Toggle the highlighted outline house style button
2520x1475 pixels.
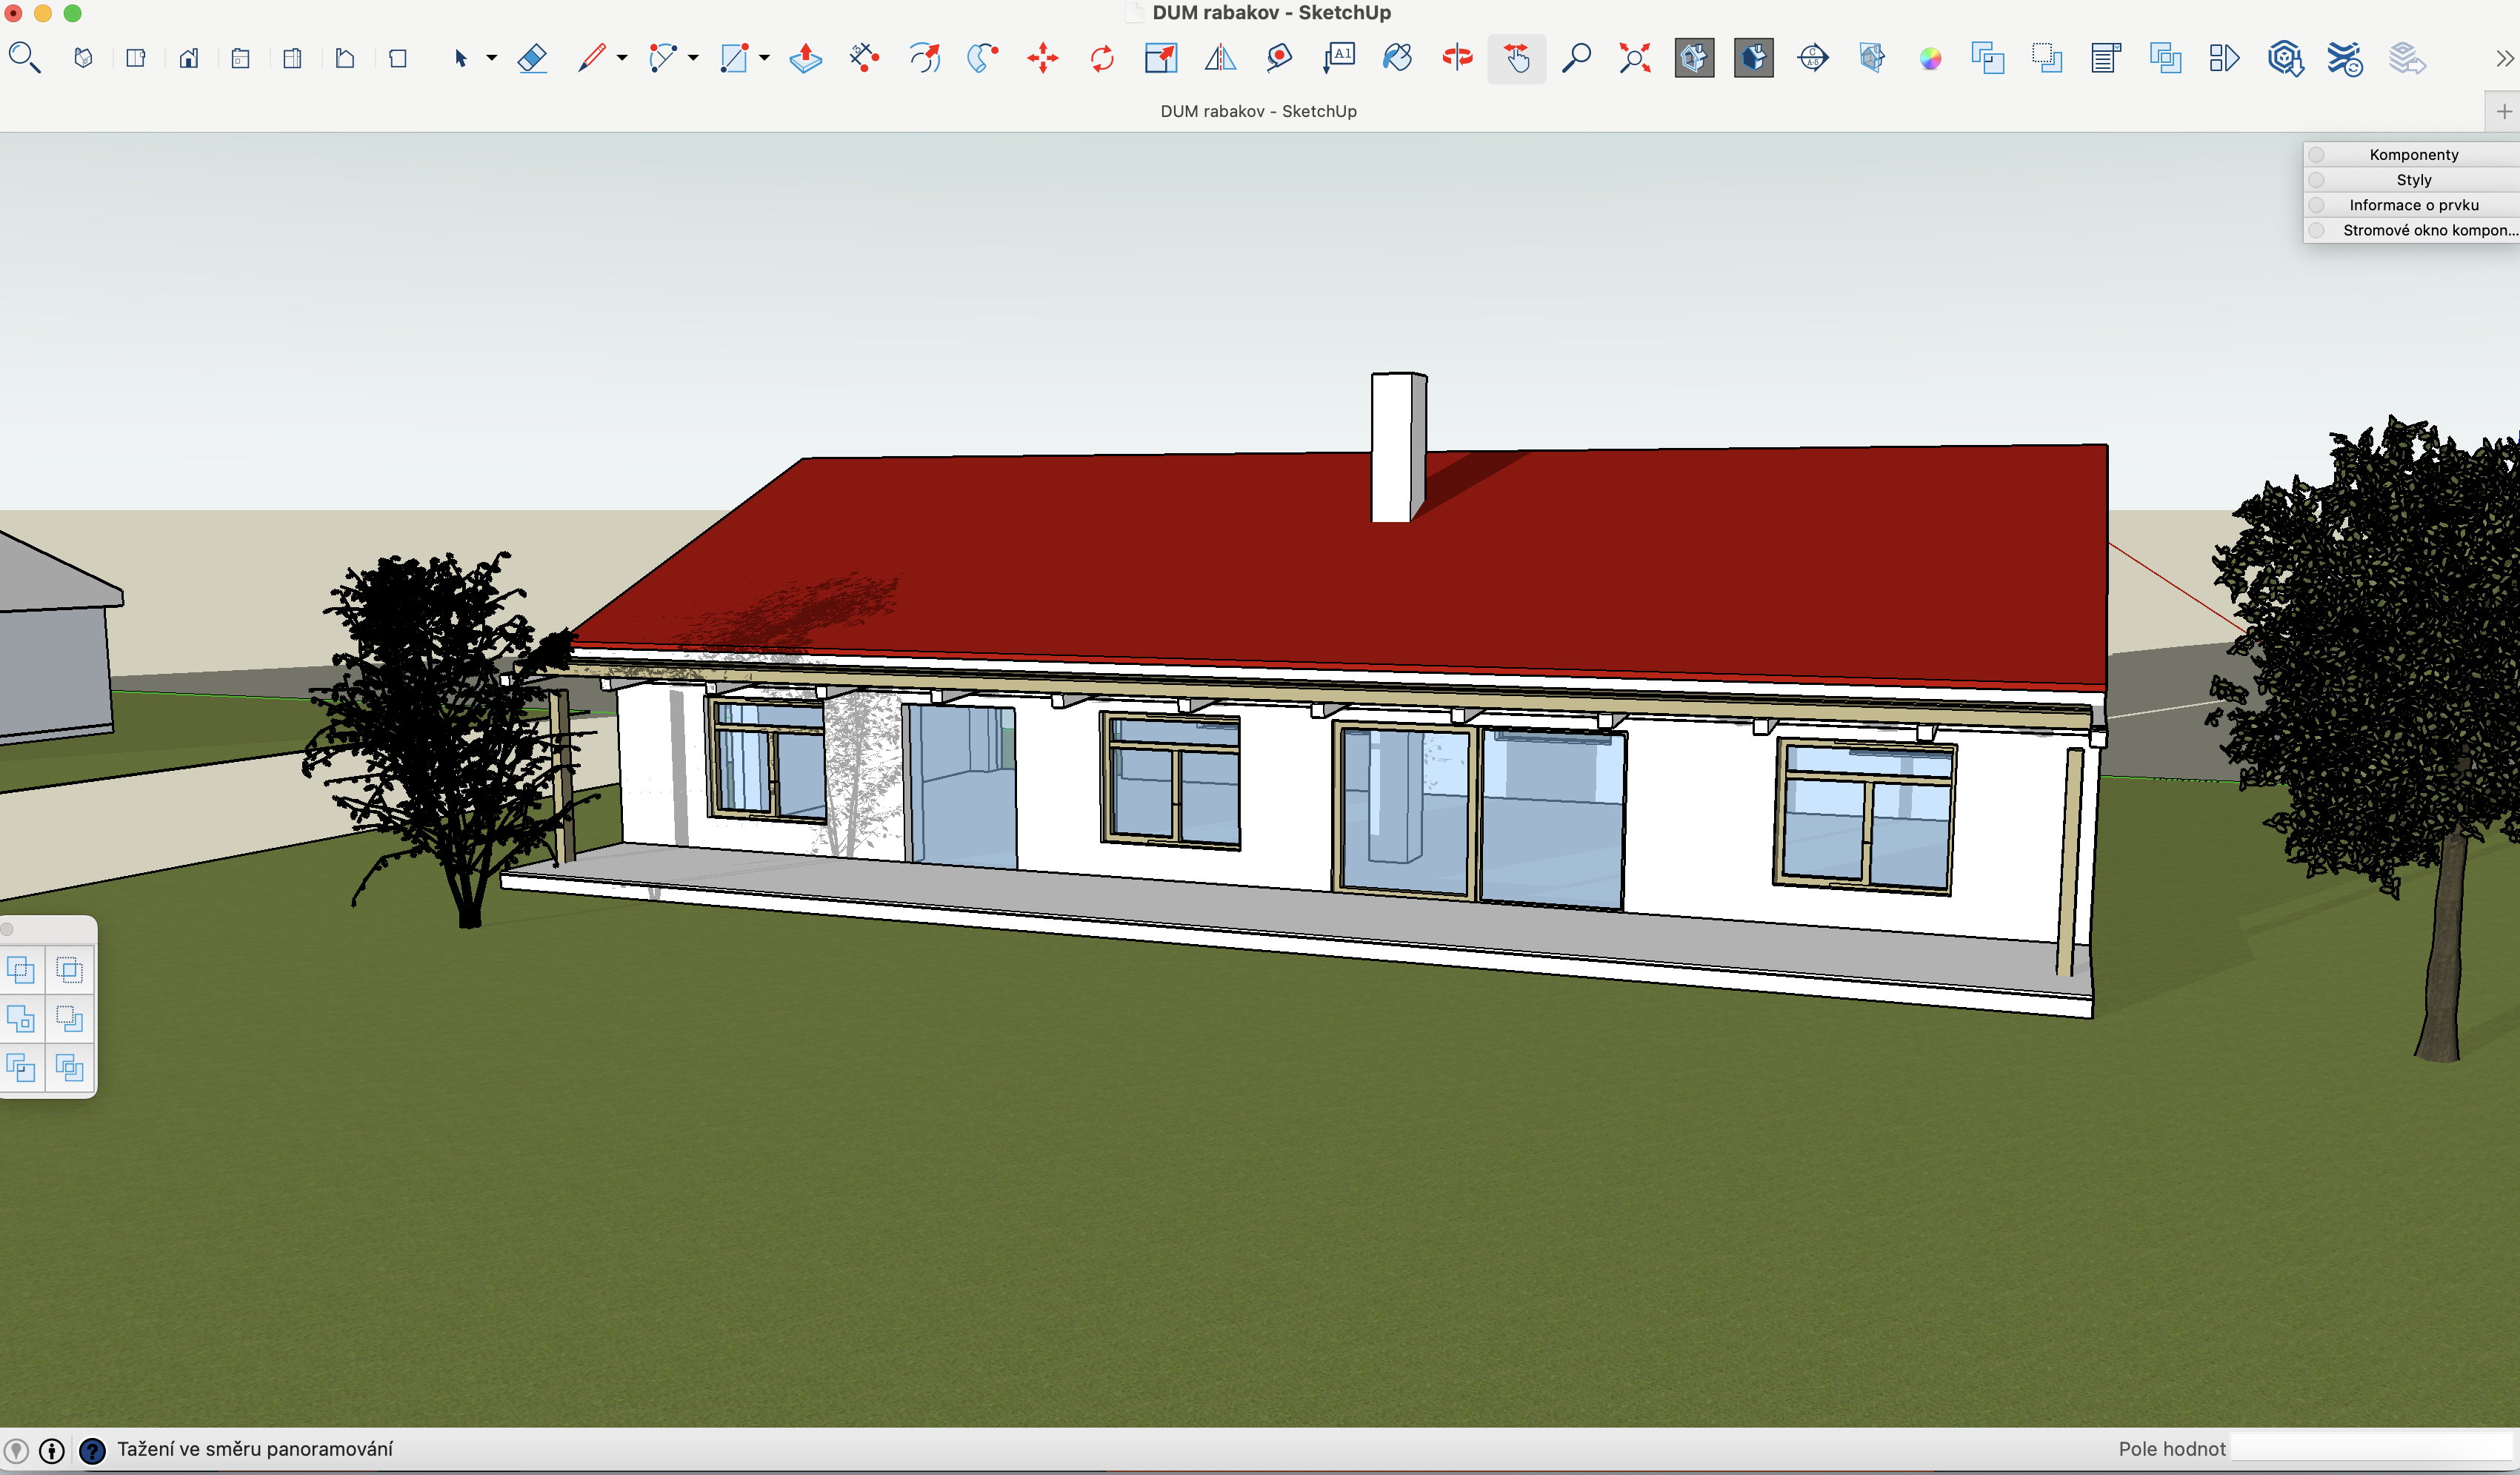pyautogui.click(x=1694, y=58)
